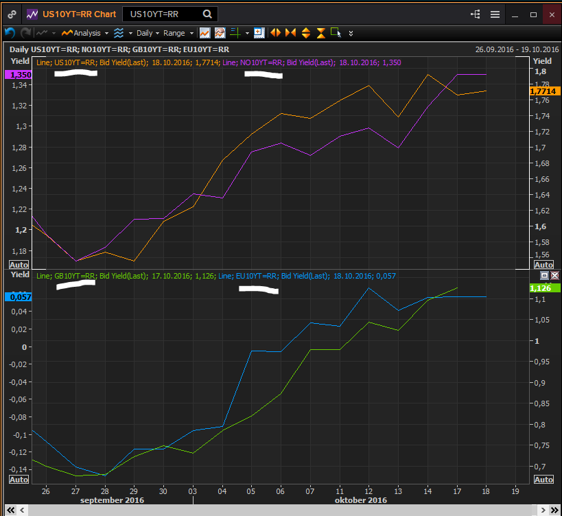Click the grey redo arrow
Viewport: 562px width, 516px height.
click(x=26, y=33)
